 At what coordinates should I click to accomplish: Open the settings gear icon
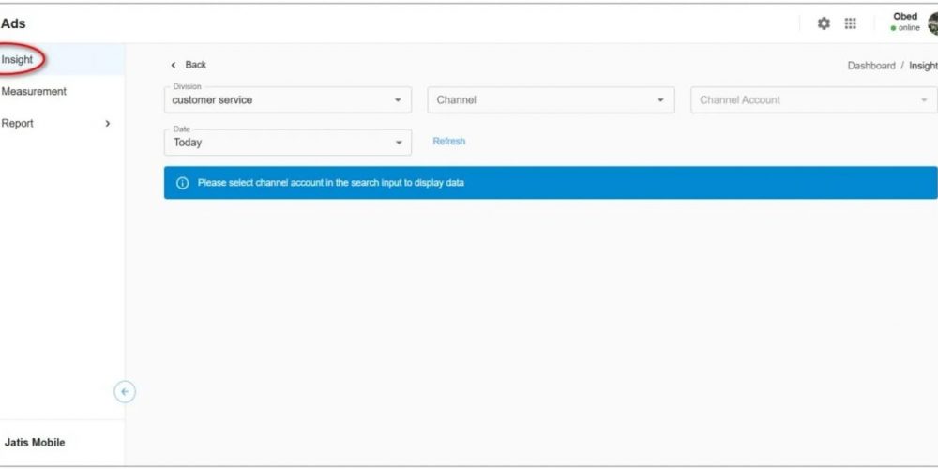point(824,23)
